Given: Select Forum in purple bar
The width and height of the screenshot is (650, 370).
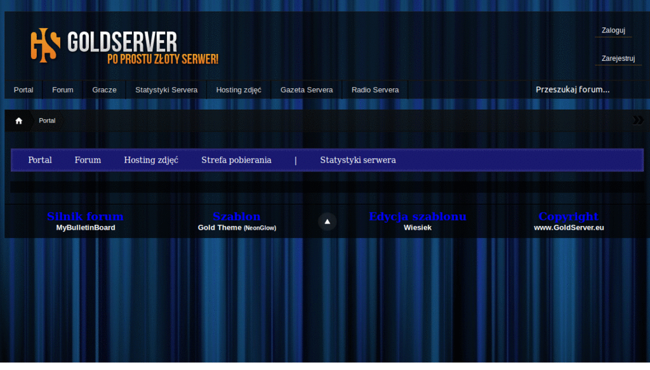Looking at the screenshot, I should [x=88, y=160].
